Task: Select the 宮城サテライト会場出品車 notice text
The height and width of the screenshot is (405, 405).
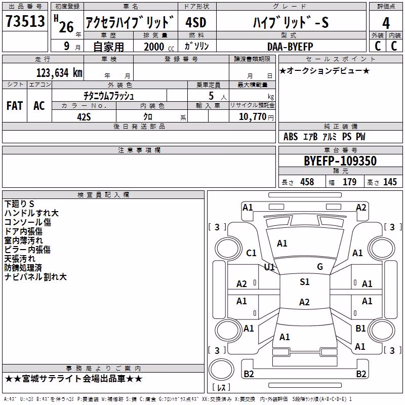Action: 73,379
